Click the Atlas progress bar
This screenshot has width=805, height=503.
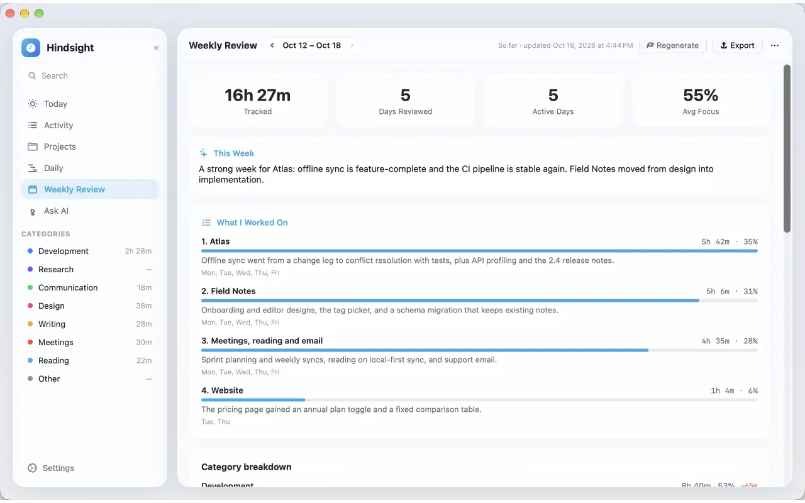click(479, 251)
